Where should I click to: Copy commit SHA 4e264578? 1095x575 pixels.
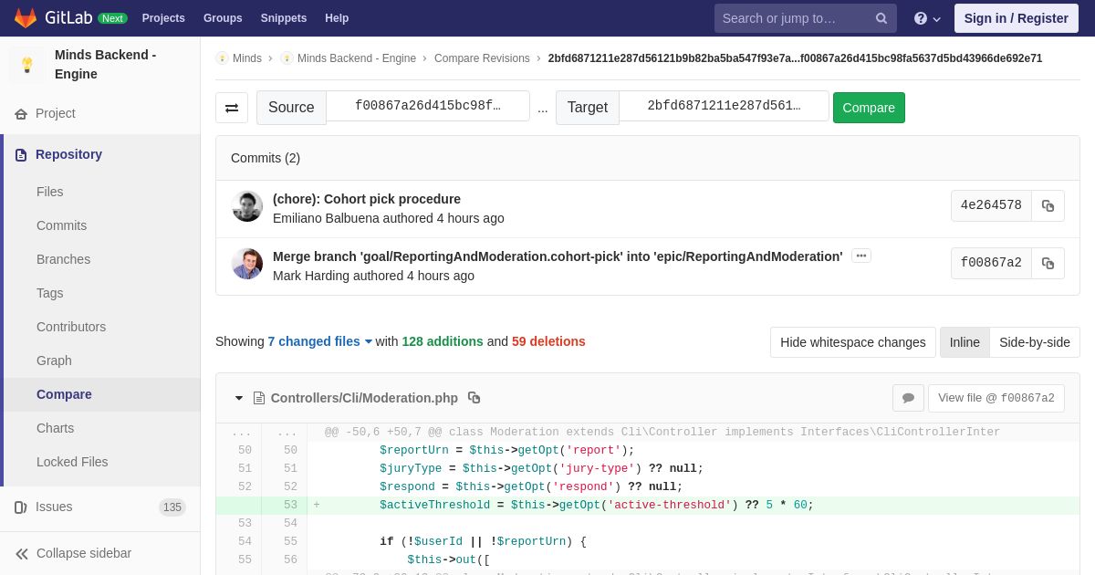(1048, 206)
